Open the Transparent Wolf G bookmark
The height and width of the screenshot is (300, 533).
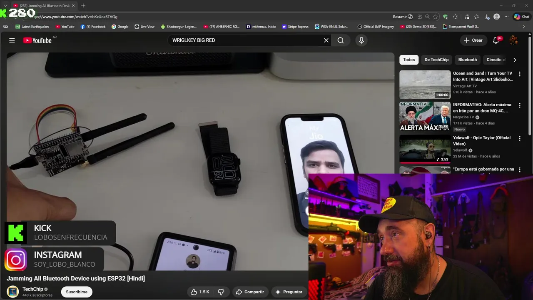[x=461, y=27]
